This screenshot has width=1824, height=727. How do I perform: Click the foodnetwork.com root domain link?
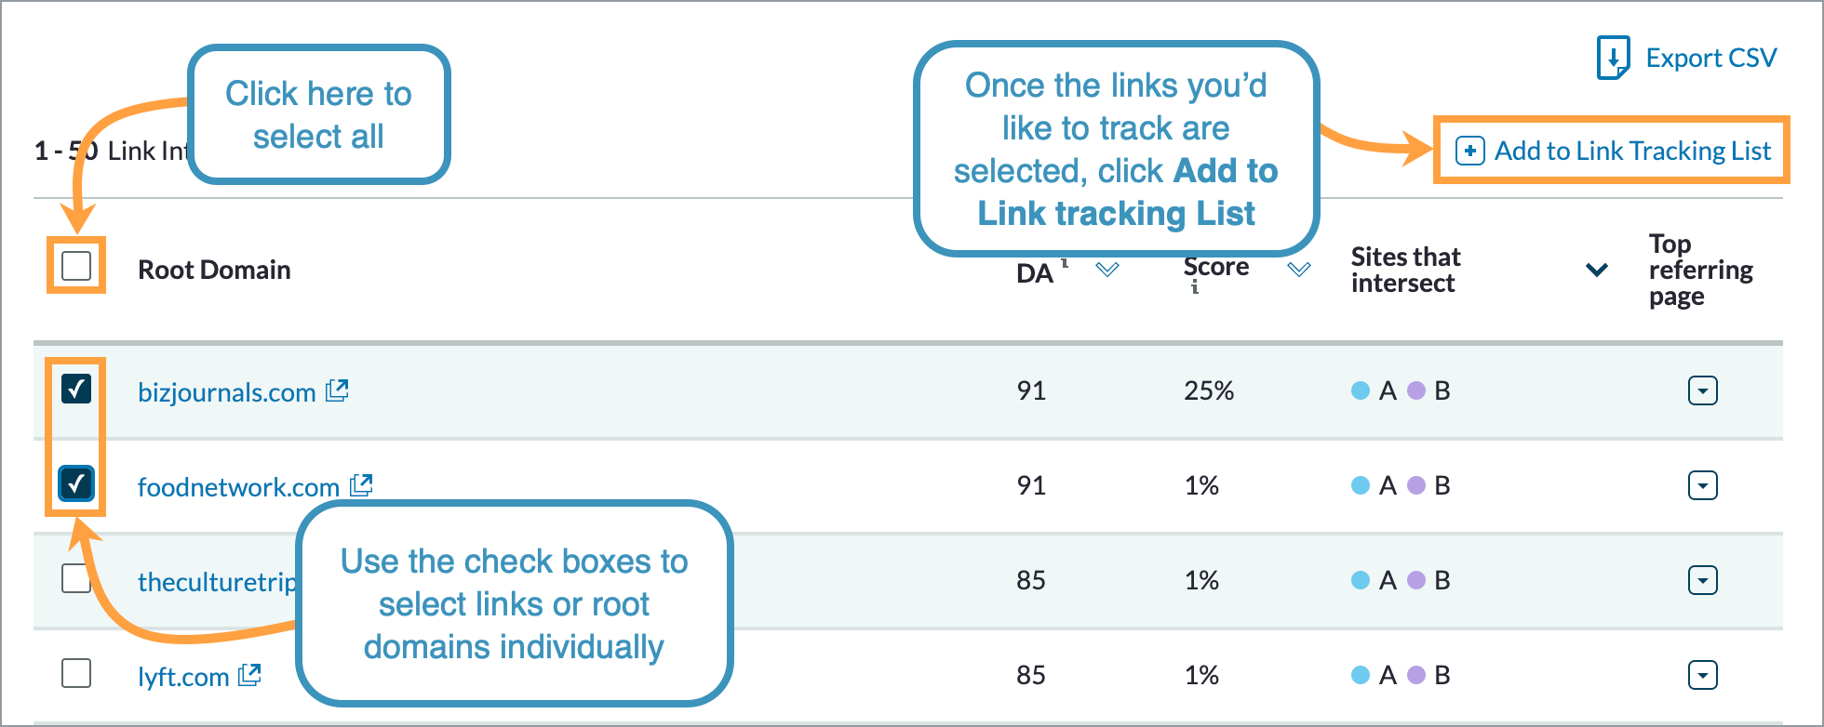236,485
